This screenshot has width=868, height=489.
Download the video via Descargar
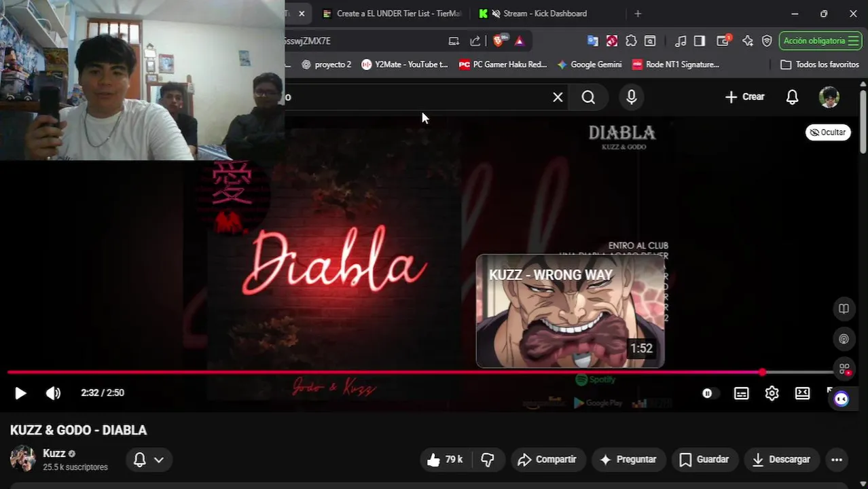(782, 460)
